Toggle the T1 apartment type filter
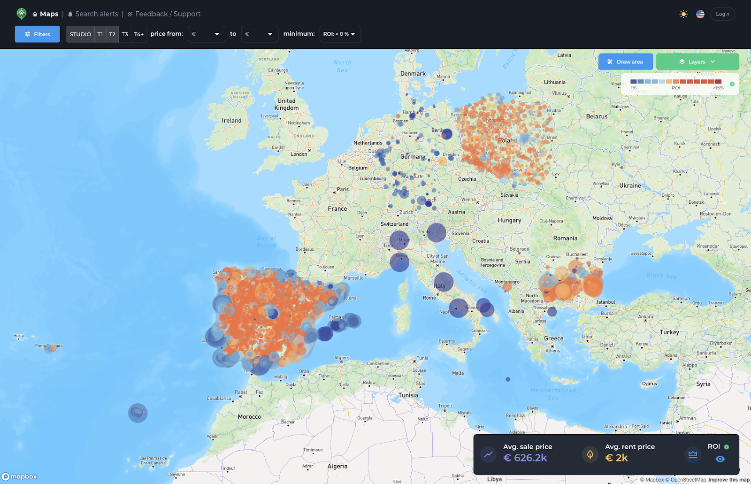751x484 pixels. tap(100, 34)
